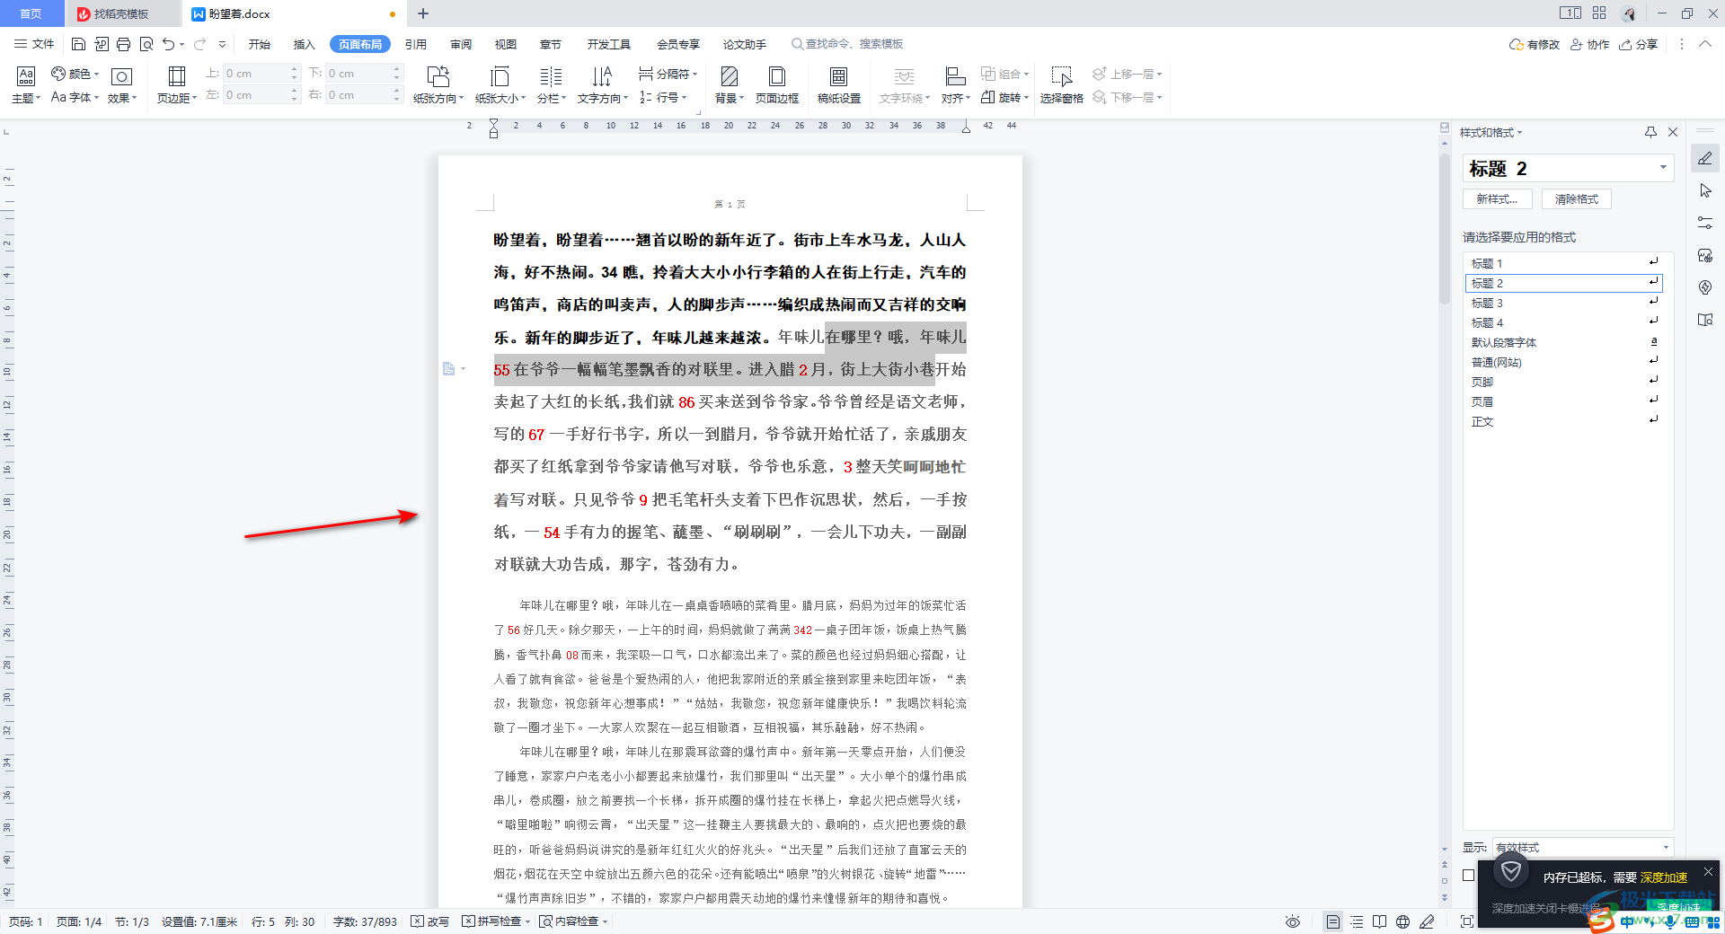Click the 文字方向 (Text Direction) icon
Image resolution: width=1725 pixels, height=934 pixels.
click(x=602, y=76)
